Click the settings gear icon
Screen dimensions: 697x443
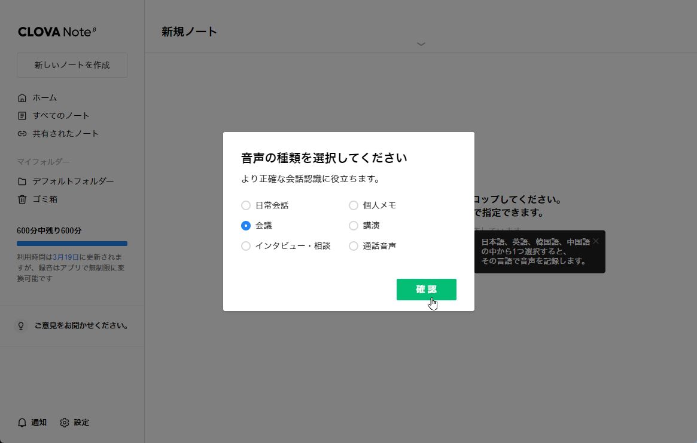[x=65, y=423]
